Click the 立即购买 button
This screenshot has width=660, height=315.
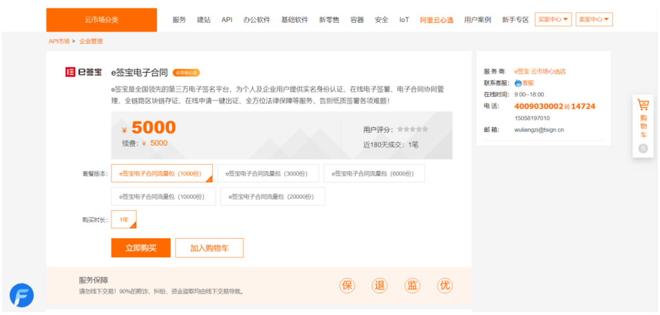coord(141,248)
